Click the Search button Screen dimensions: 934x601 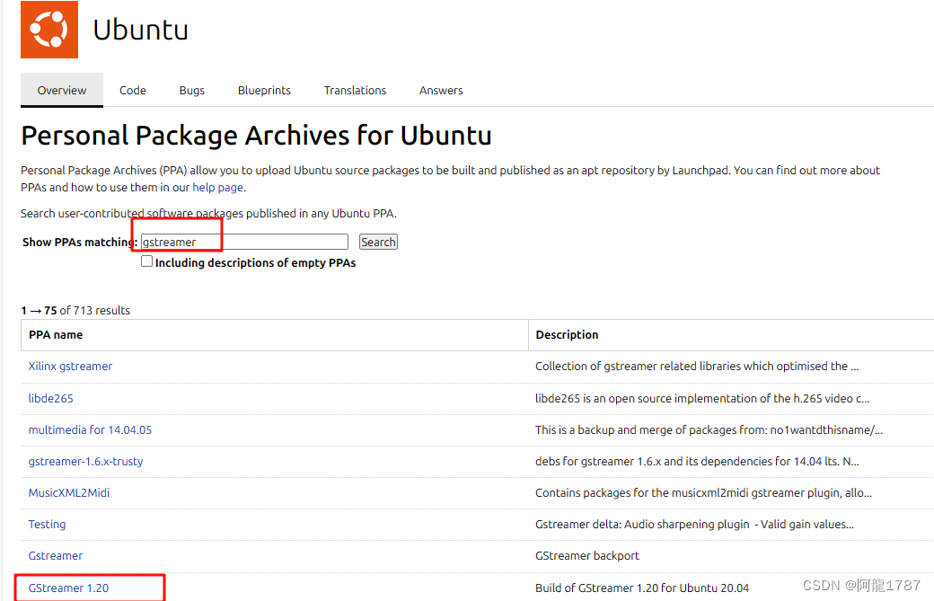(x=378, y=242)
